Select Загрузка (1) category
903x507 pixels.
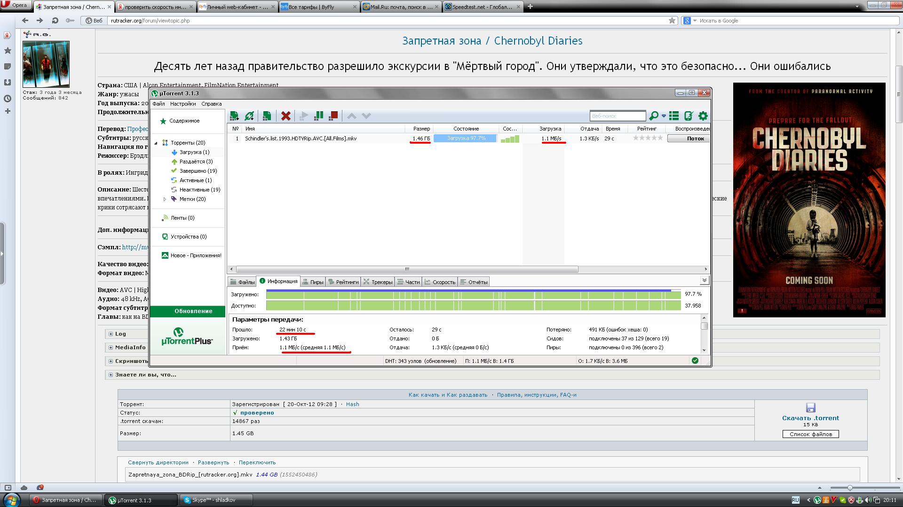pyautogui.click(x=194, y=152)
